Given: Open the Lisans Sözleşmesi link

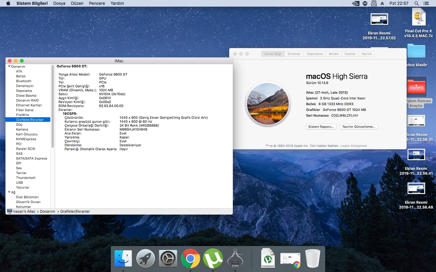Looking at the screenshot, I should click(353, 146).
